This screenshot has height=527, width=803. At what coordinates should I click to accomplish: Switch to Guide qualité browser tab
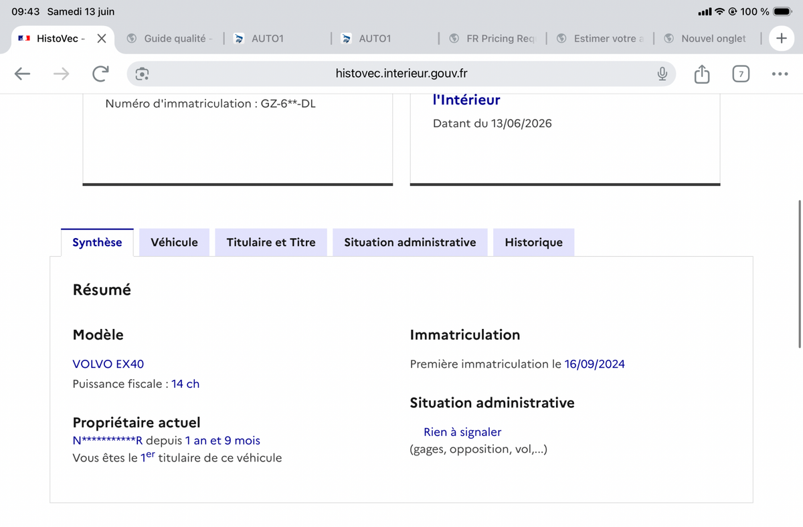tap(170, 38)
